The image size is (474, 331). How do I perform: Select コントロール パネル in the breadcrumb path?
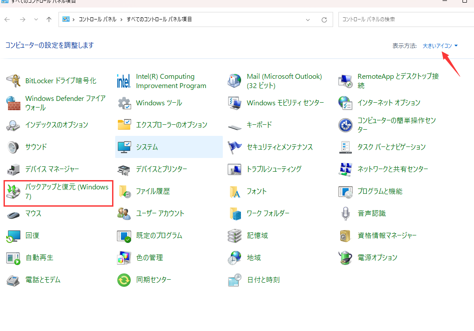point(97,19)
